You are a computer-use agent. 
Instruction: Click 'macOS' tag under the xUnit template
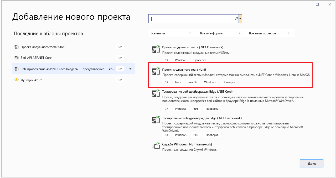click(x=193, y=82)
